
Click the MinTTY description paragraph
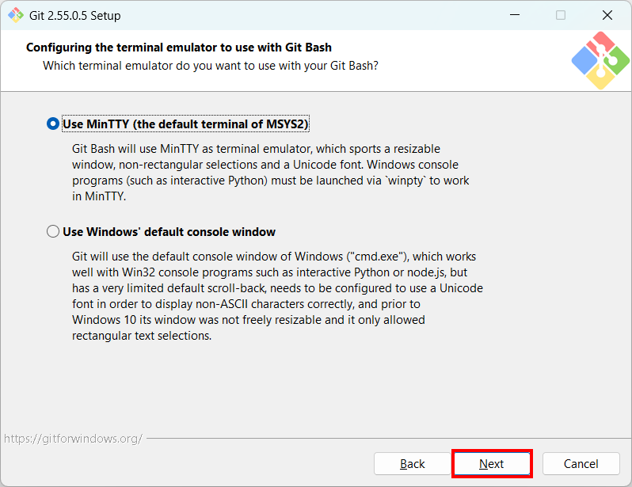[x=270, y=173]
